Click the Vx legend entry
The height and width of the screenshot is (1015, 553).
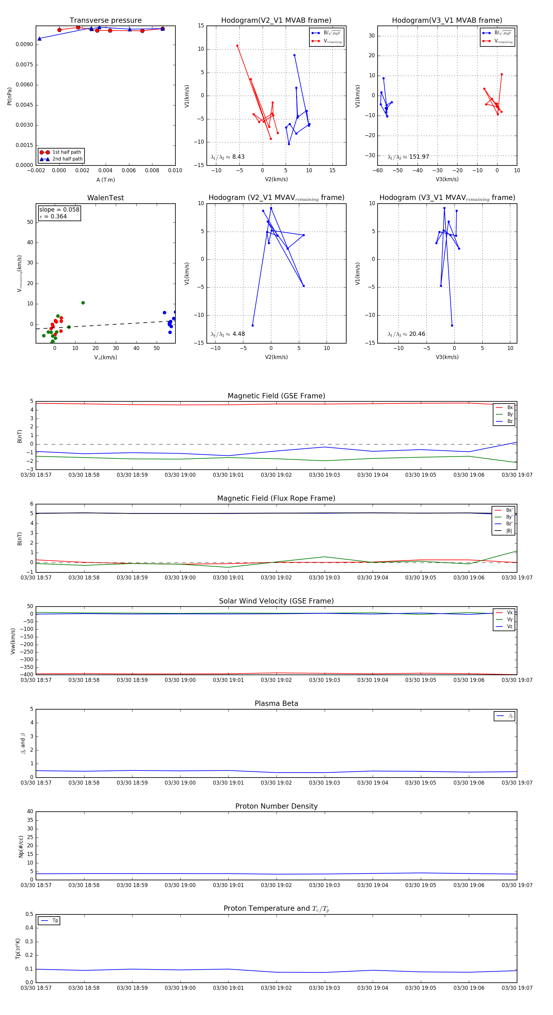tap(504, 613)
